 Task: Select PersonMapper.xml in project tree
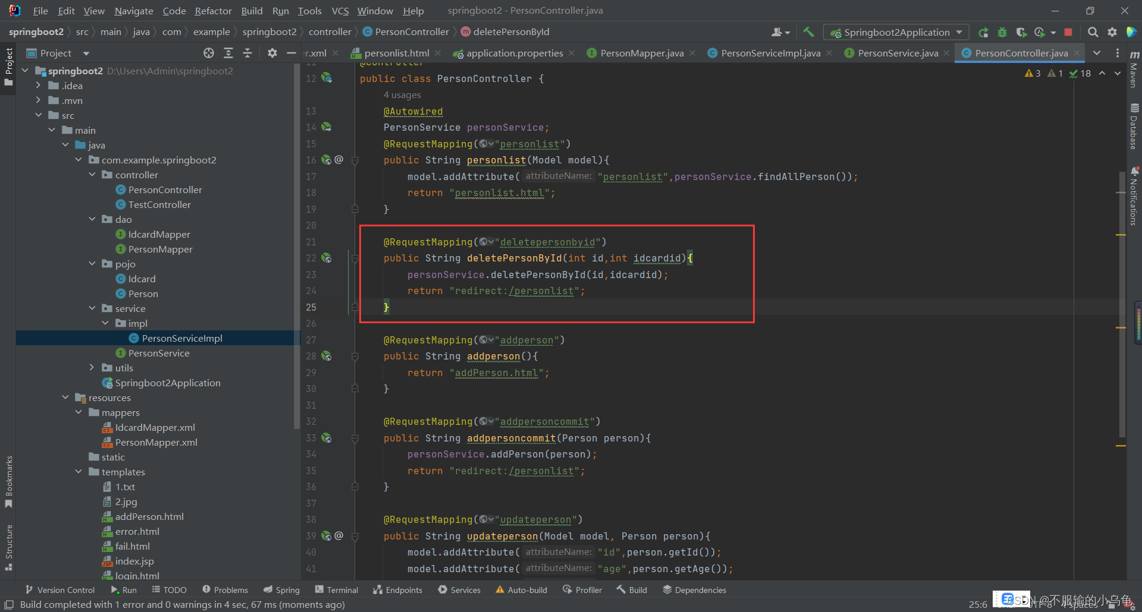(156, 442)
